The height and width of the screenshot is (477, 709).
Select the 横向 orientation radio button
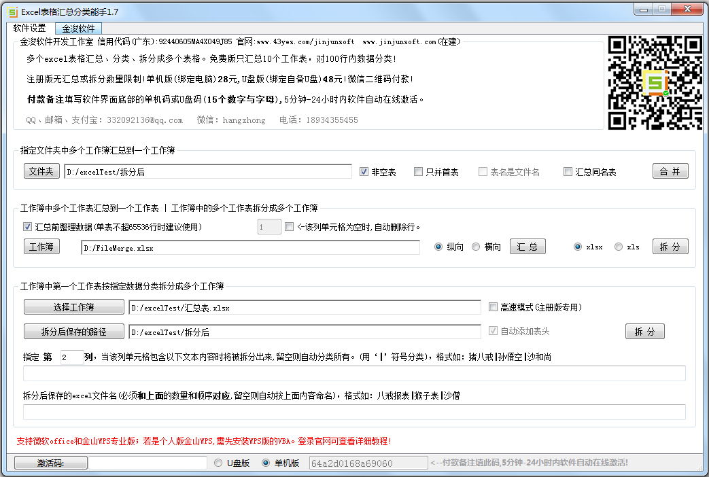pos(475,247)
